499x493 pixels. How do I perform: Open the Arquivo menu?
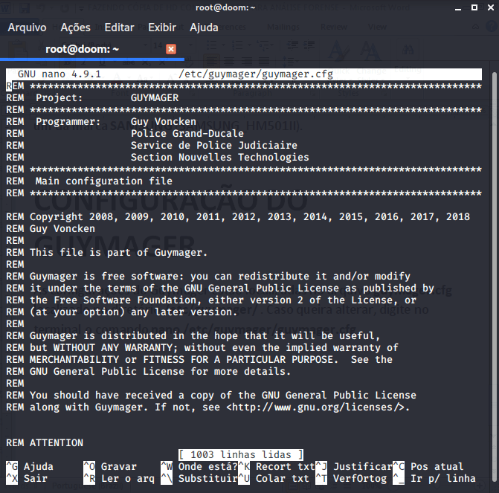[x=27, y=28]
